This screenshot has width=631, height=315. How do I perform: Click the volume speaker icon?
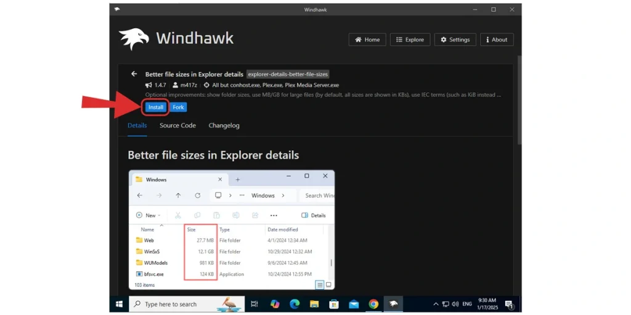[455, 304]
